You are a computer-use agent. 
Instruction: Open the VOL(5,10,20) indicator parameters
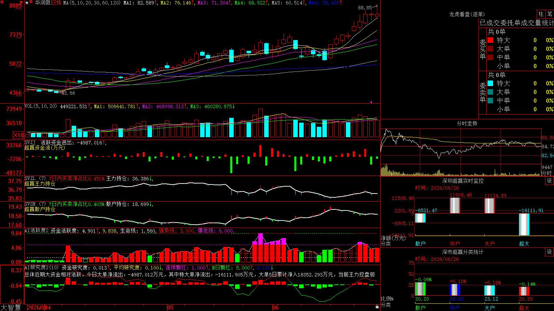[41, 106]
